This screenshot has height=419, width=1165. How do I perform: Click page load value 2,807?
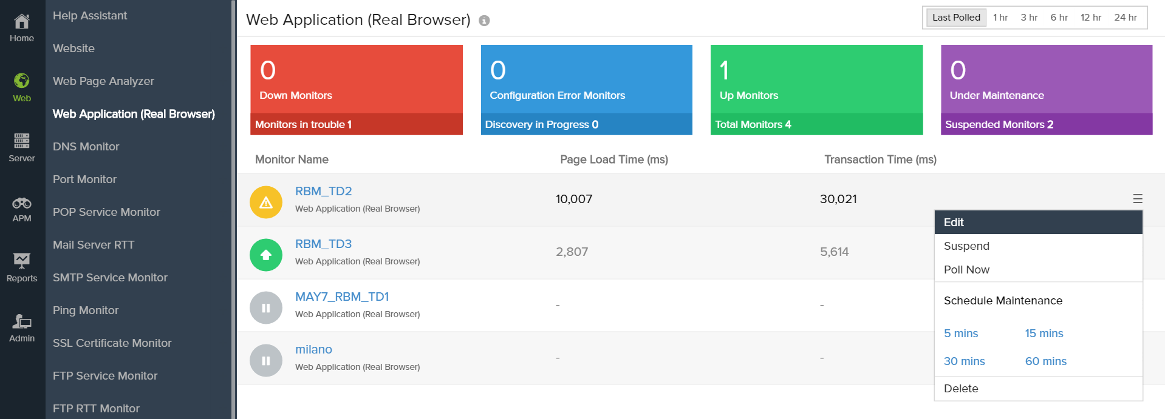click(x=572, y=252)
